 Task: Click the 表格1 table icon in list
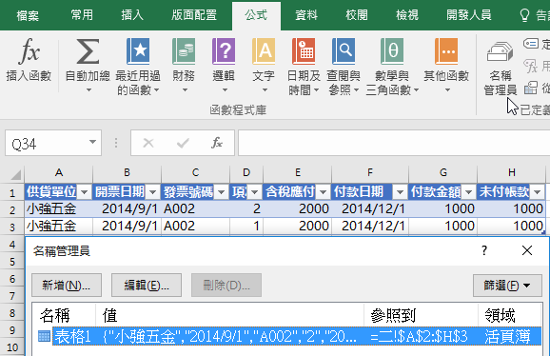44,336
